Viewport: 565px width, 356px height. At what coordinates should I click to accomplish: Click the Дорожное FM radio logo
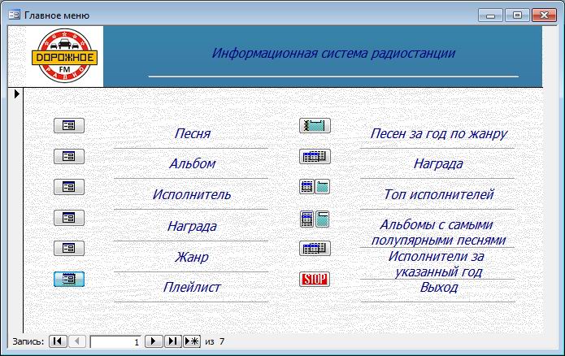[65, 55]
